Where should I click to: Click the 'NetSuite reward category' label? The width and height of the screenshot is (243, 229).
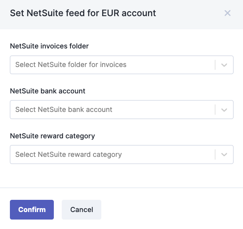[52, 136]
